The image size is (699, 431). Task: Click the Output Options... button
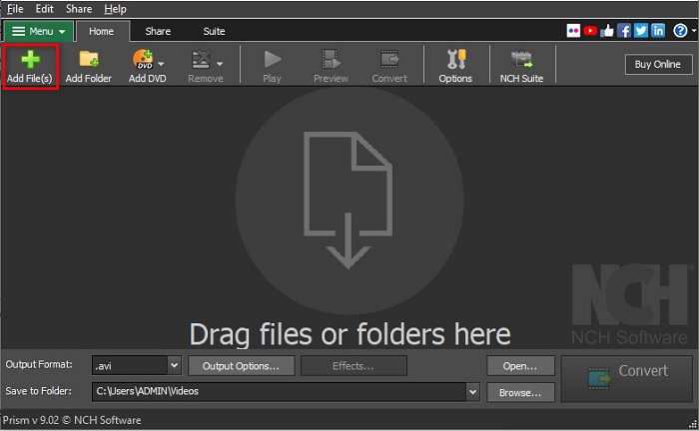[x=242, y=366]
